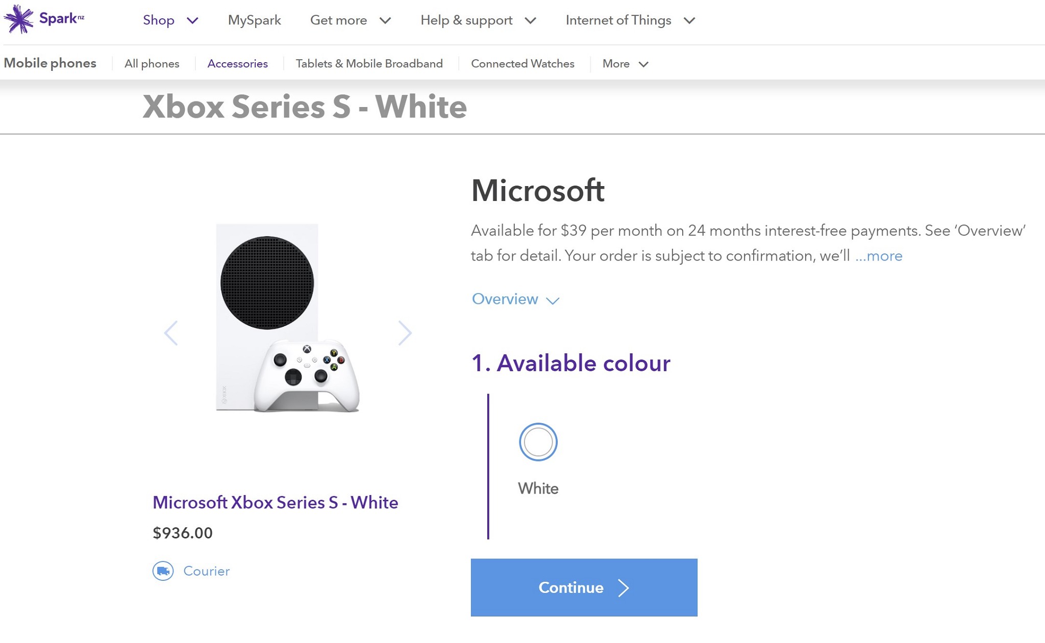Expand the Overview section
This screenshot has height=643, width=1045.
point(515,299)
